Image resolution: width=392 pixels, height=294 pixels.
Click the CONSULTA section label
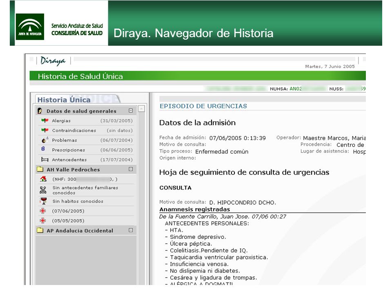[176, 188]
